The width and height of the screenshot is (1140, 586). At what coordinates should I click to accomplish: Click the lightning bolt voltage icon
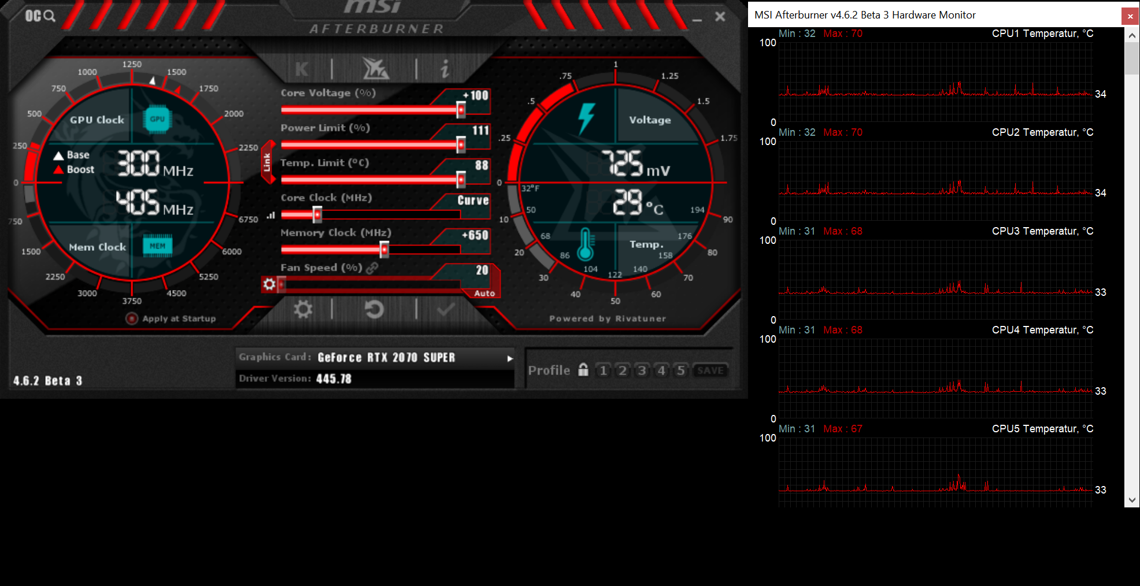click(586, 118)
